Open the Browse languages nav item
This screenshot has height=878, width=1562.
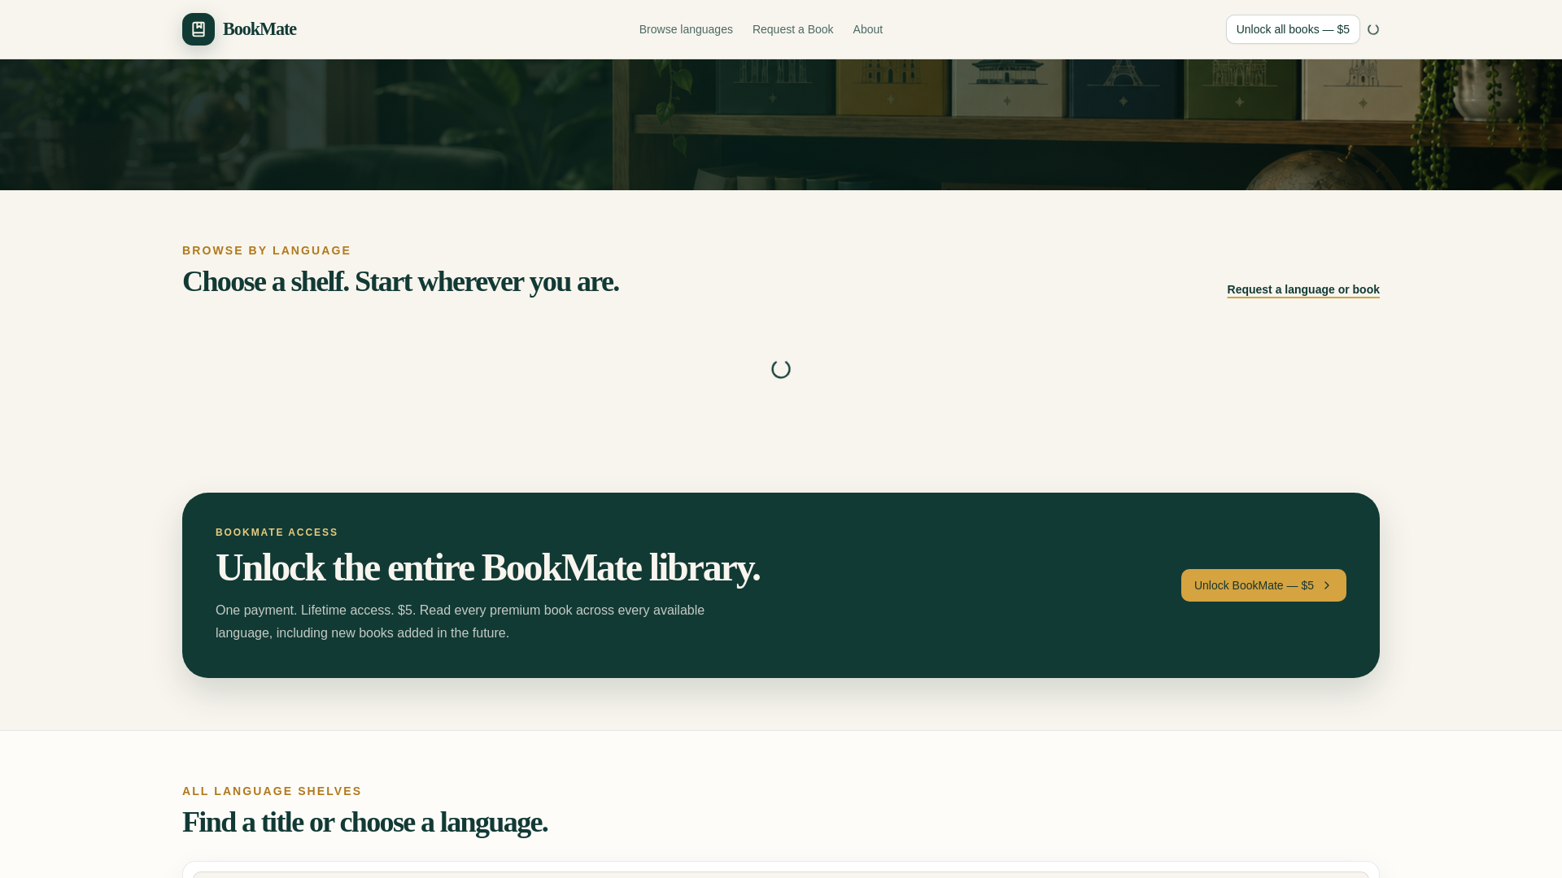point(686,29)
